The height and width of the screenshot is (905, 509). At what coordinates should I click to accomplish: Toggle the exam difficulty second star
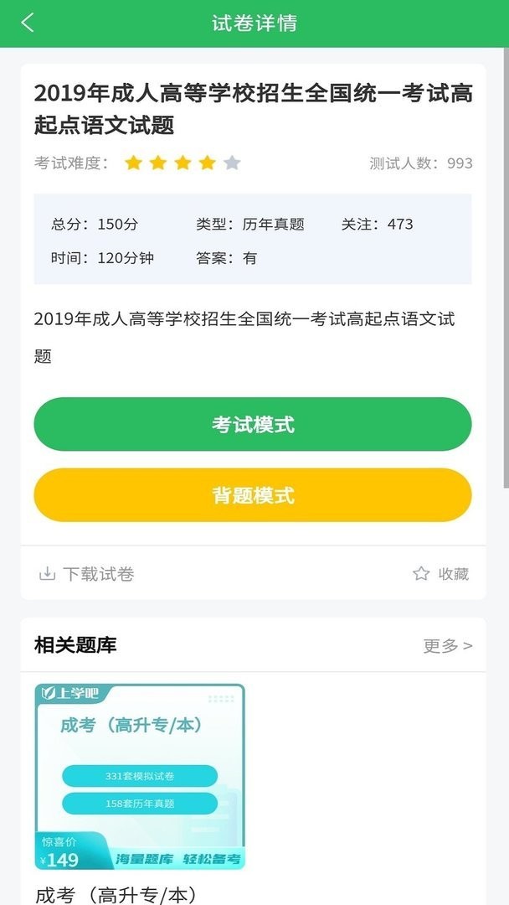[x=159, y=163]
